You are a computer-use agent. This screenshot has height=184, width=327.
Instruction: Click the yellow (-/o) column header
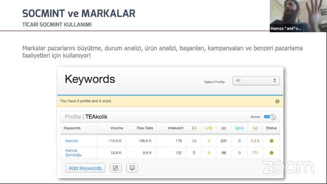point(209,128)
